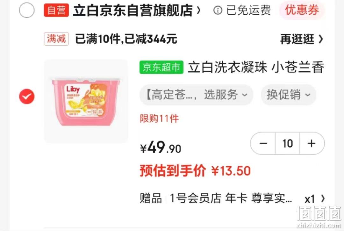Viewport: 344px width, 231px height.
Task: Expand the 高定苍…选服务 options dropdown
Action: point(196,95)
